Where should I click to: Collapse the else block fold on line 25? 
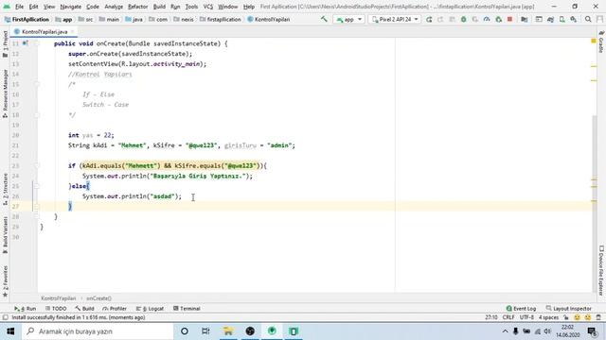click(37, 186)
